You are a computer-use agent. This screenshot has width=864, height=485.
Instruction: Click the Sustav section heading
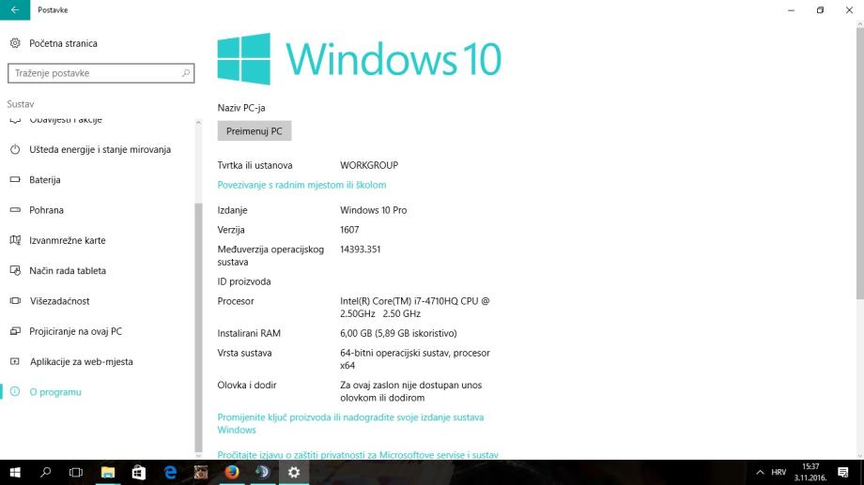[x=21, y=103]
